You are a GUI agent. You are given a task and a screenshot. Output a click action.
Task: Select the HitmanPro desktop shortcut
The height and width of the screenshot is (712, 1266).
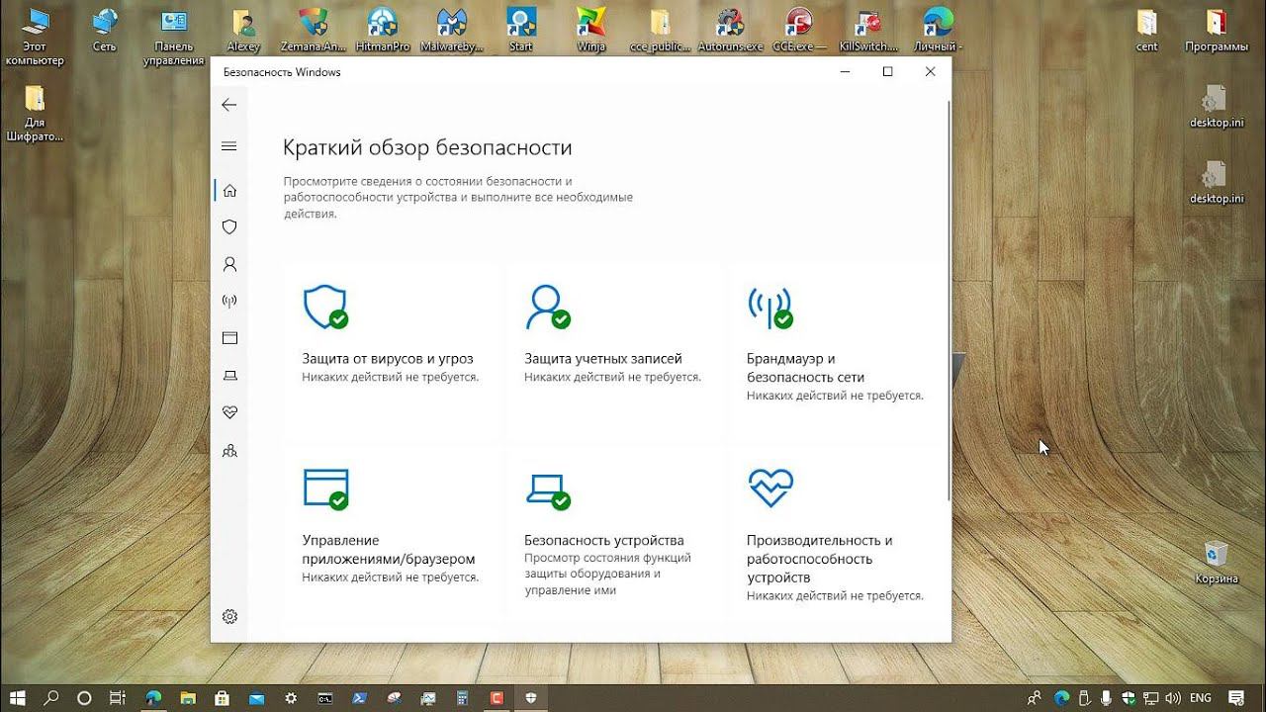coord(382,31)
